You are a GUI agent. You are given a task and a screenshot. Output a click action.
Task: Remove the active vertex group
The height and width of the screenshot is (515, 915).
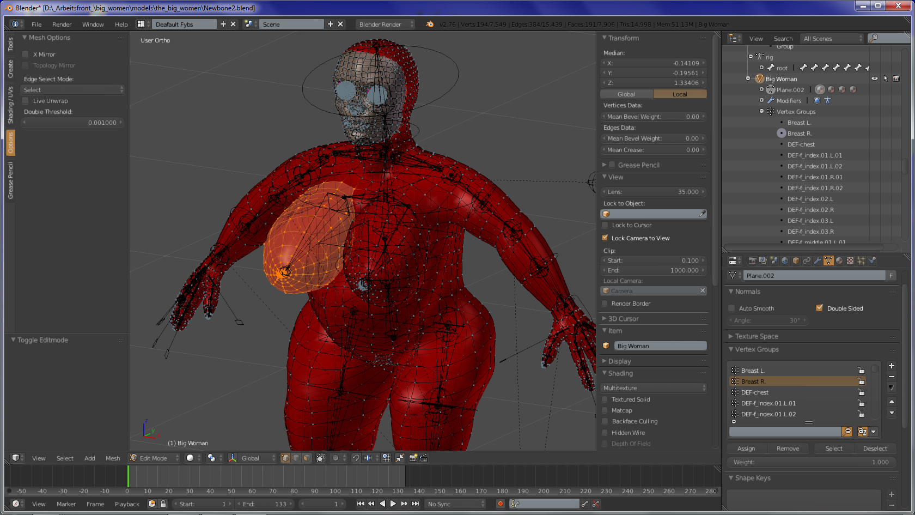pyautogui.click(x=891, y=377)
